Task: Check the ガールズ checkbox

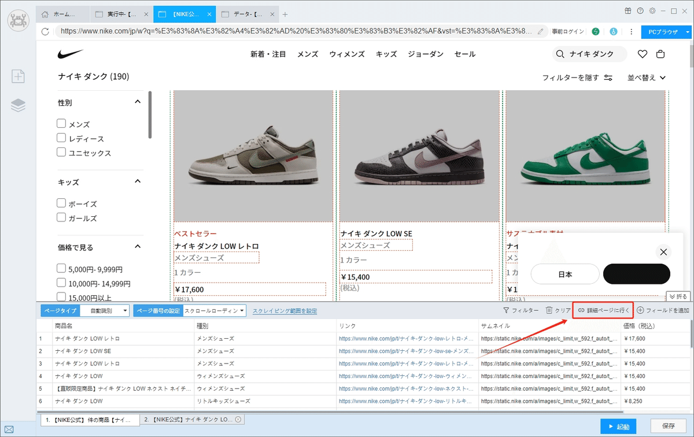Action: [61, 218]
